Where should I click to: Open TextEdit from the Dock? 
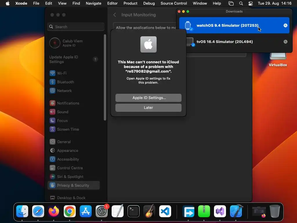117,211
